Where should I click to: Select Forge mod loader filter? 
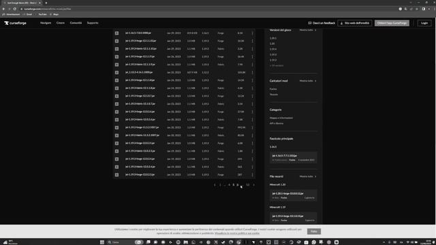[273, 89]
